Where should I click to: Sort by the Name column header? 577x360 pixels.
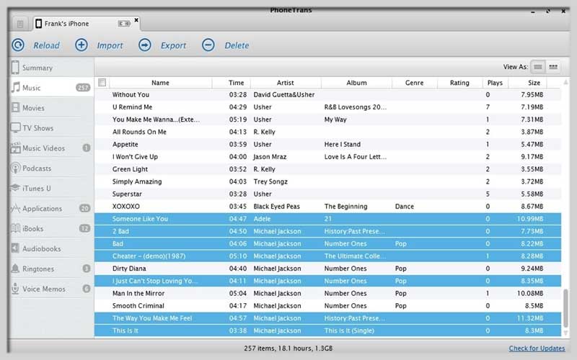click(x=160, y=83)
